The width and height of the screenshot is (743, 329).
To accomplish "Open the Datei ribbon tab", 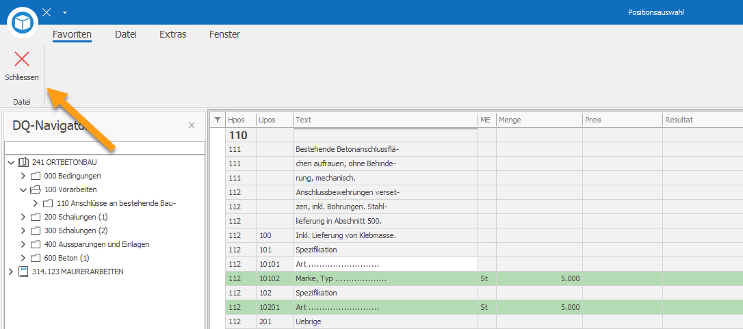I will click(x=126, y=35).
